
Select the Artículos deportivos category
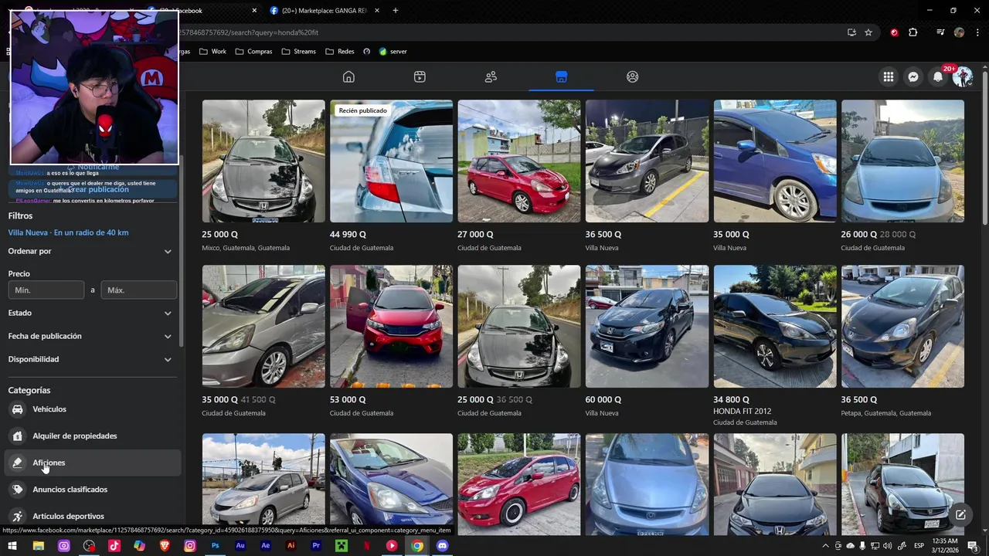(x=93, y=516)
